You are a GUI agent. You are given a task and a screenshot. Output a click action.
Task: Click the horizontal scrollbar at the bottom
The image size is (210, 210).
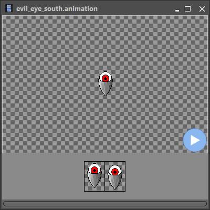click(x=105, y=204)
